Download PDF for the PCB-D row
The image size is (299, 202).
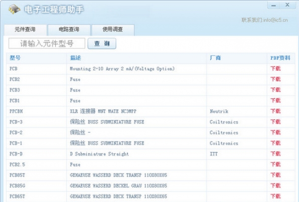(x=276, y=154)
